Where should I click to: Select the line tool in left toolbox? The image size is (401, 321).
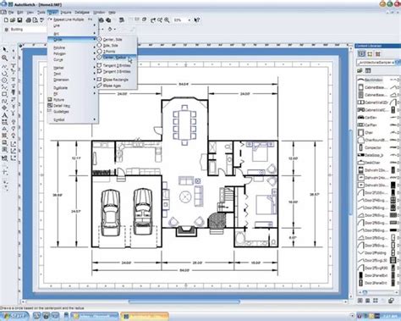(x=5, y=66)
